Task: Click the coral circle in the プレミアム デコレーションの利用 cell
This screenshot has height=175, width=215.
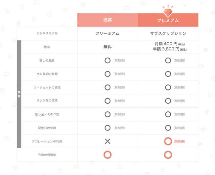Action: [x=168, y=141]
